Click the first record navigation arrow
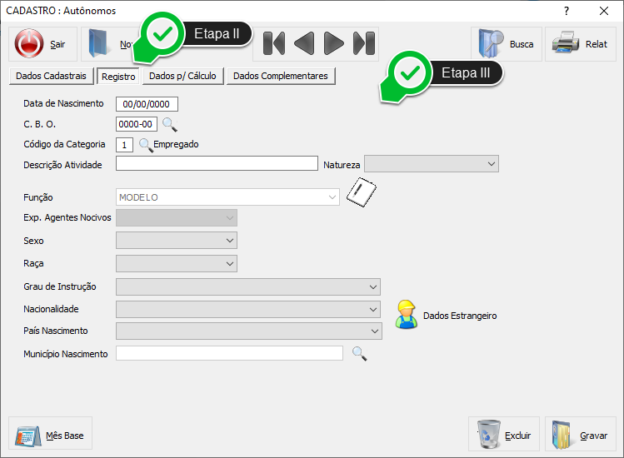The image size is (624, 458). point(274,43)
